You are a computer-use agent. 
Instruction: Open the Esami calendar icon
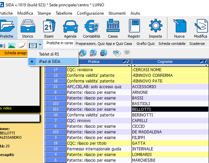pos(49,28)
